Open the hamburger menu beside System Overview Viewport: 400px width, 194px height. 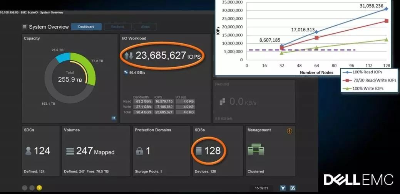point(25,27)
